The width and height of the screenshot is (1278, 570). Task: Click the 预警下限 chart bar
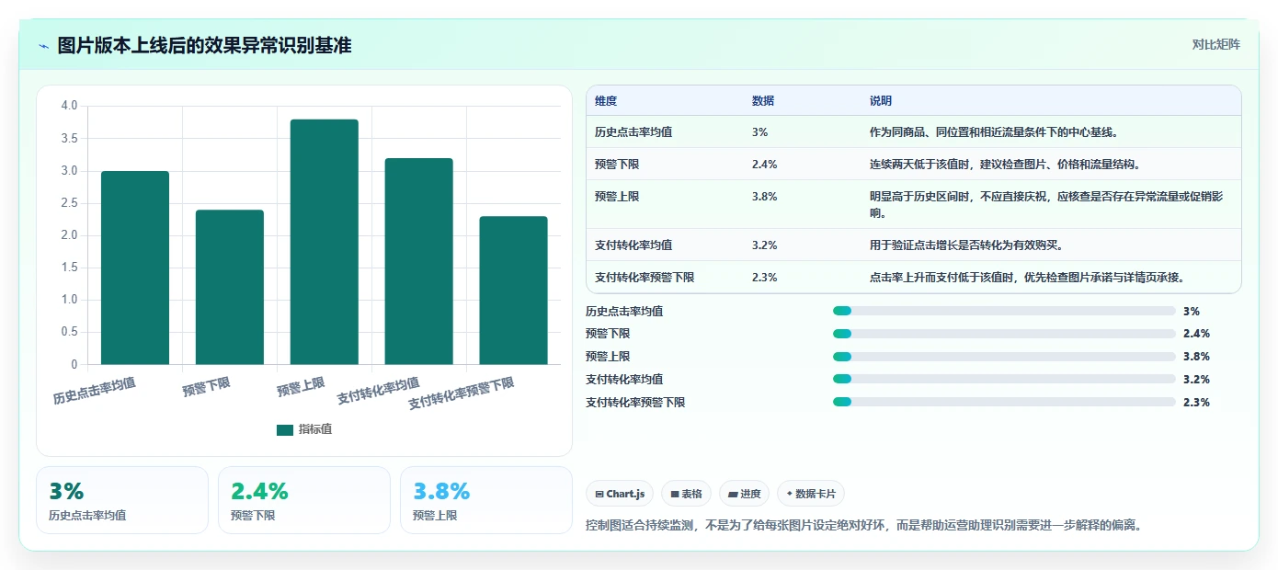(230, 287)
